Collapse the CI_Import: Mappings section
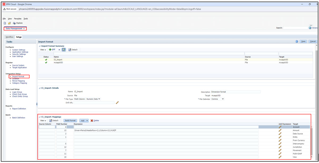The image size is (319, 163). point(40,117)
